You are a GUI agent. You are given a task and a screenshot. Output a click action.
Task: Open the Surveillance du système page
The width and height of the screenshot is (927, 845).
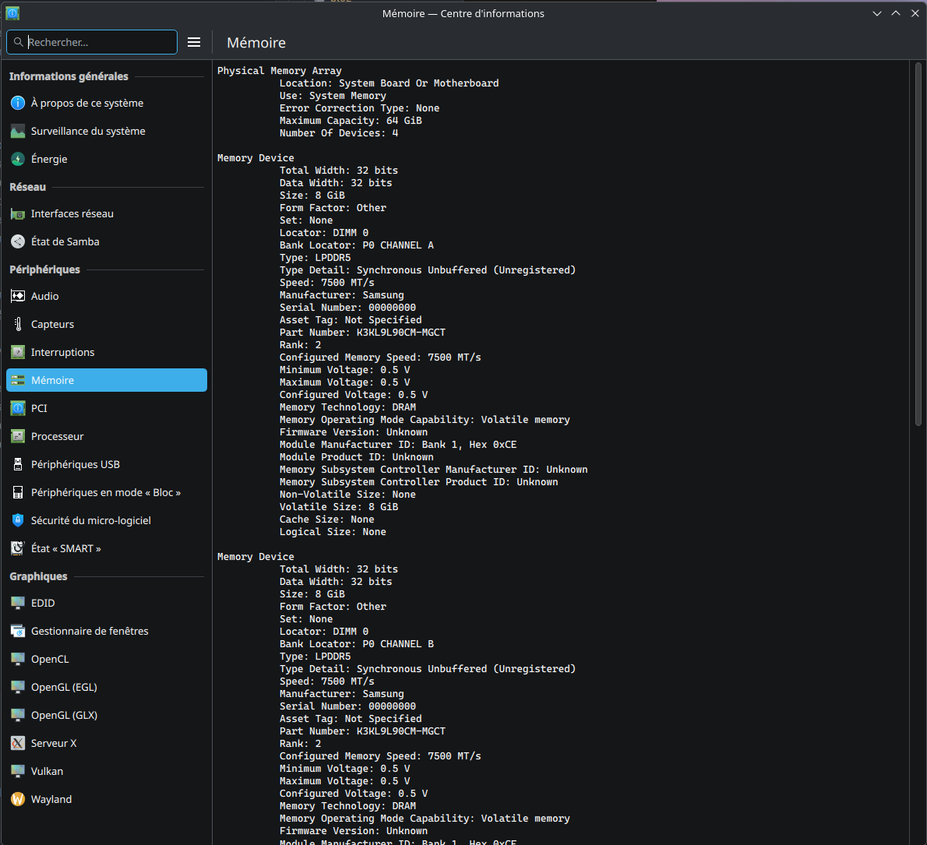(x=107, y=131)
